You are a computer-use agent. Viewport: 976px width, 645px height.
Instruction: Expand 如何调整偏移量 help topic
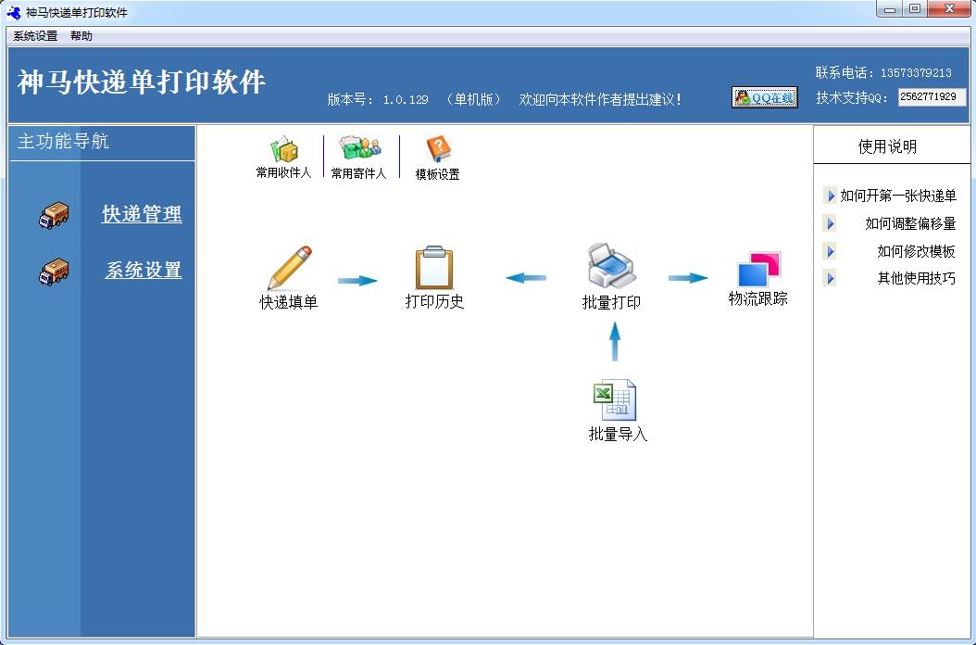click(x=909, y=223)
